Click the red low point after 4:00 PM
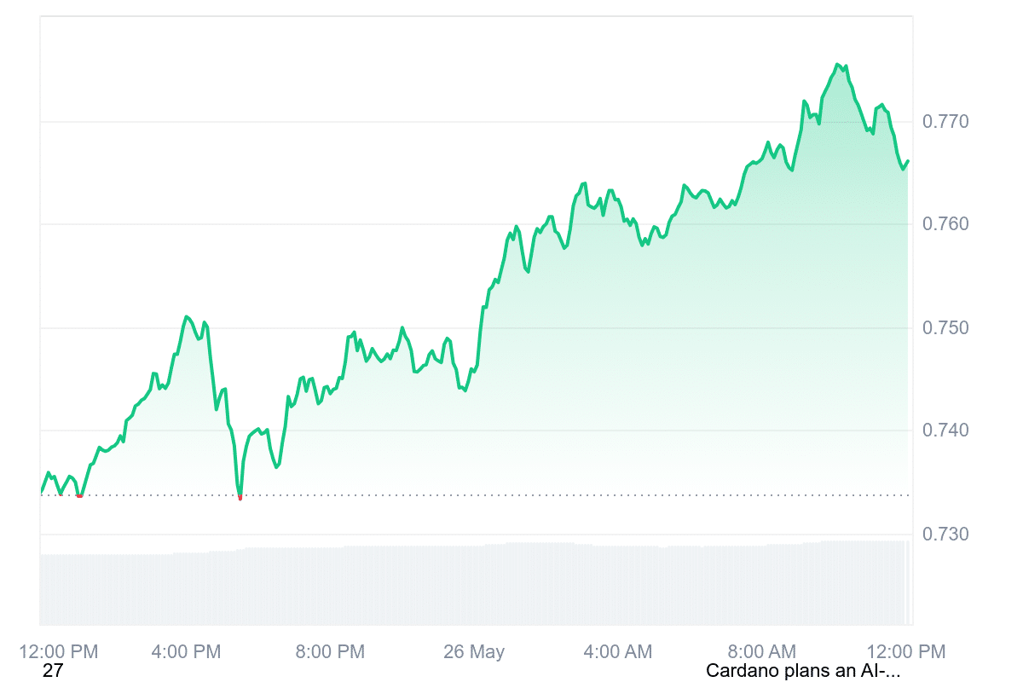Screen dimensions: 1023x682 [x=240, y=498]
